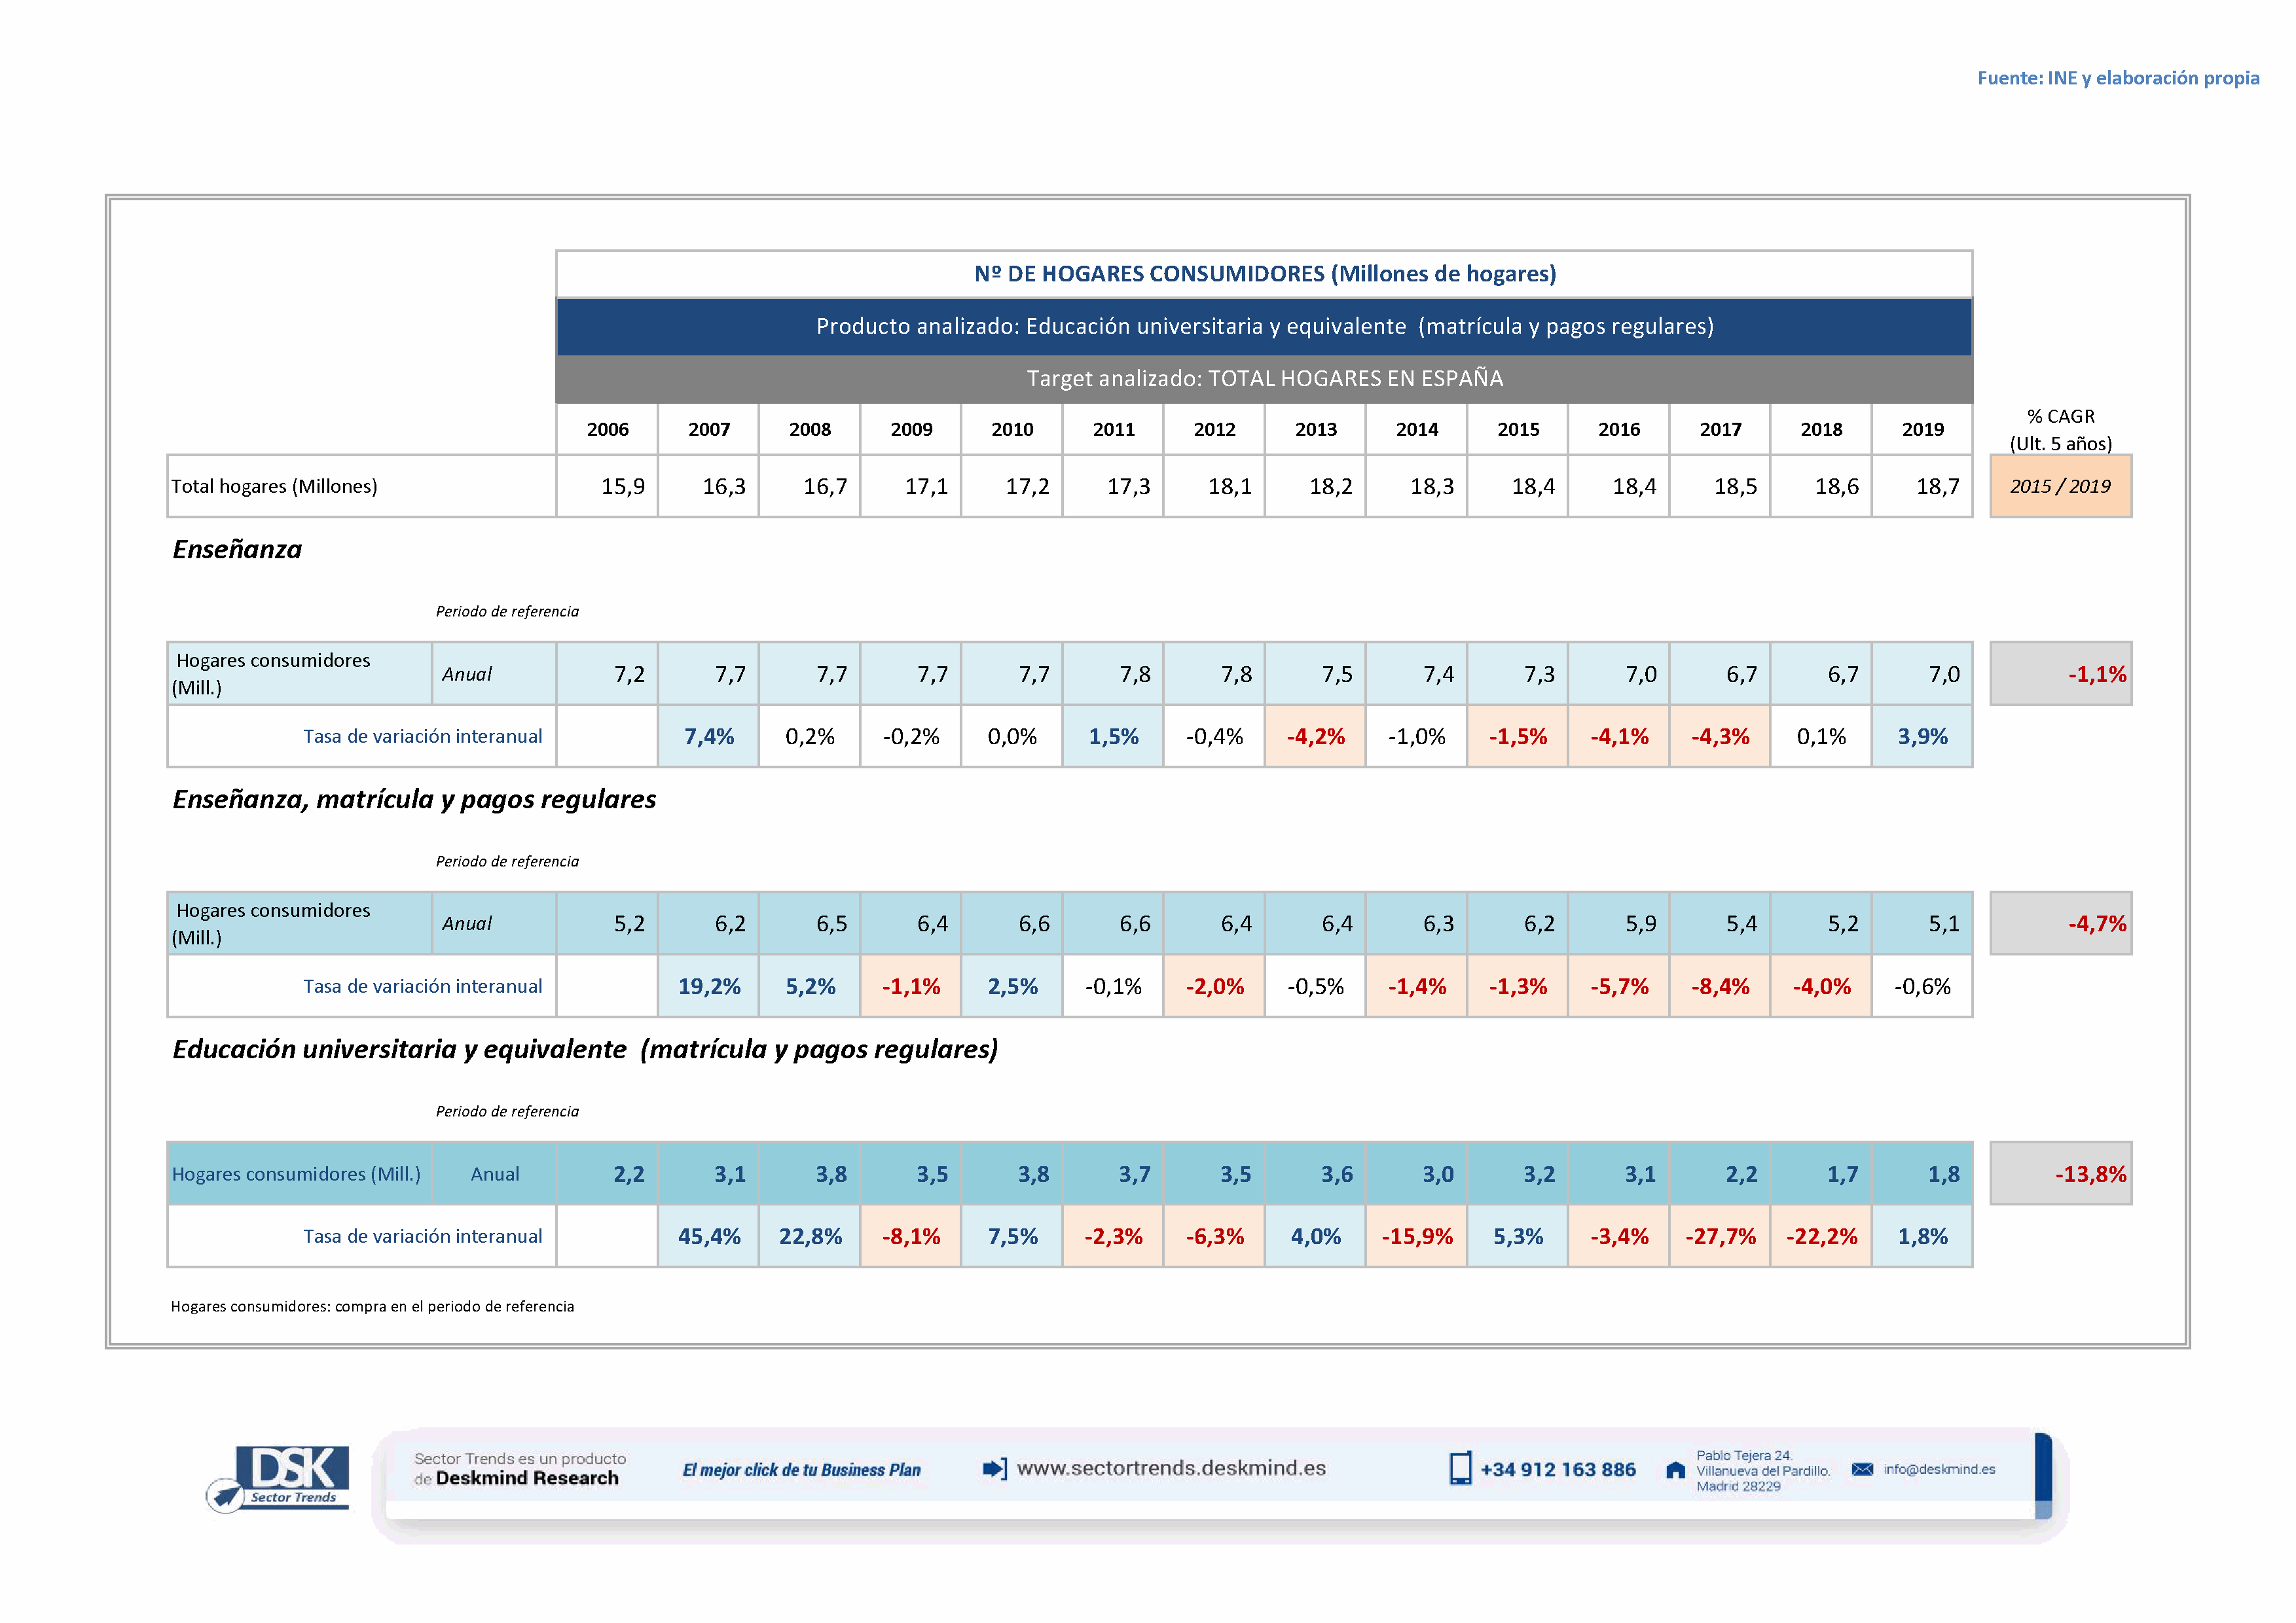The width and height of the screenshot is (2296, 1623).
Task: Open the www.sectortrends.deskmind.es link
Action: (1171, 1468)
